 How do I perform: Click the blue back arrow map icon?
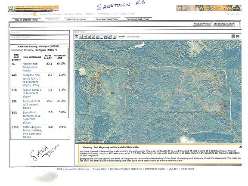(x=97, y=37)
